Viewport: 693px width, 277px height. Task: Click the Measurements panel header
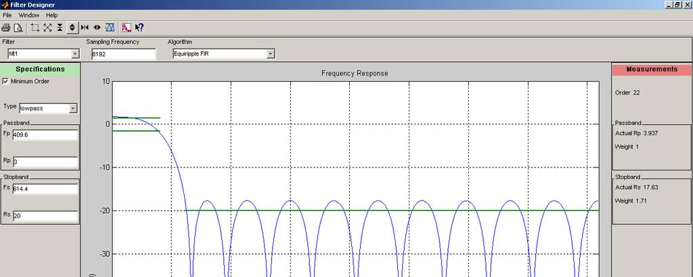pos(652,69)
